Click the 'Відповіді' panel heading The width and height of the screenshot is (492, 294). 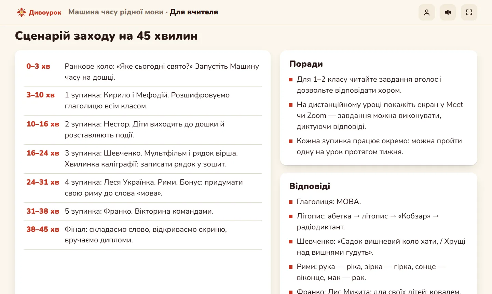(310, 186)
